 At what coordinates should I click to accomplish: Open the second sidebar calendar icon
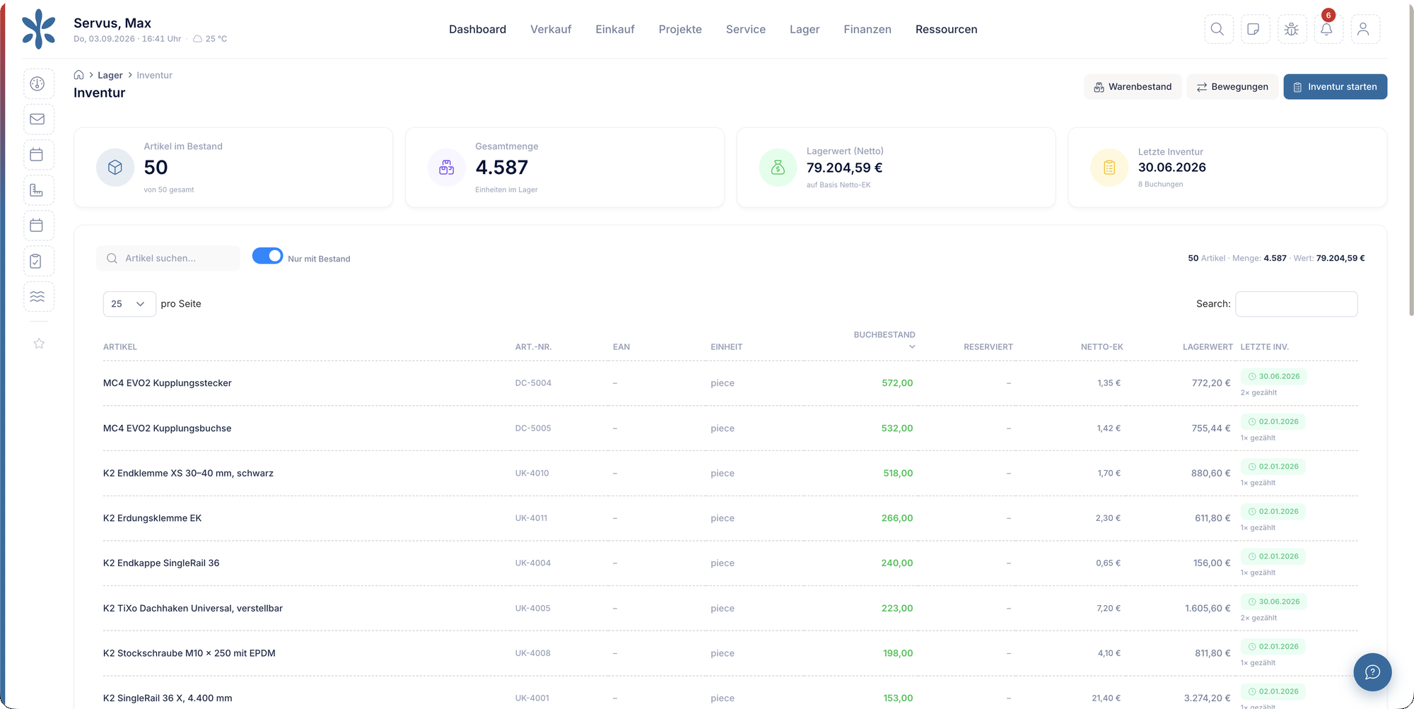click(x=37, y=225)
